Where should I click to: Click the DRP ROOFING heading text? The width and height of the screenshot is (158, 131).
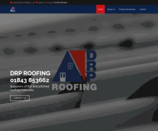point(30,73)
